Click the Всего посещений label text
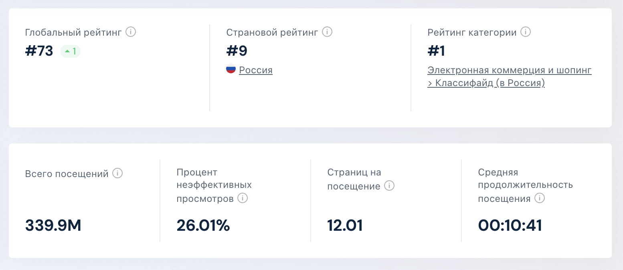The width and height of the screenshot is (623, 270). pos(67,174)
